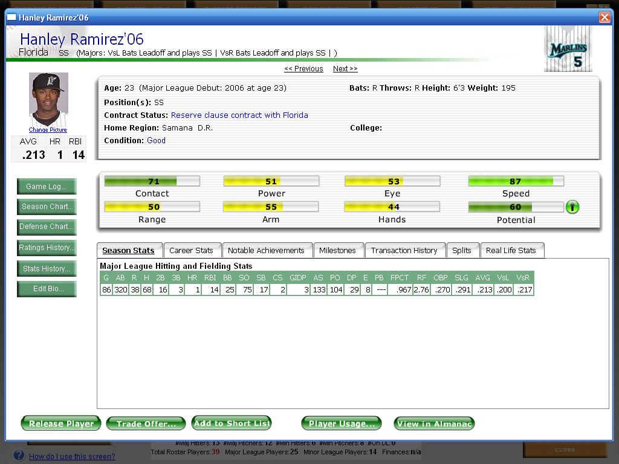Click the Marlins jersey number 5 logo
Viewport: 619px width, 464px height.
[x=568, y=48]
